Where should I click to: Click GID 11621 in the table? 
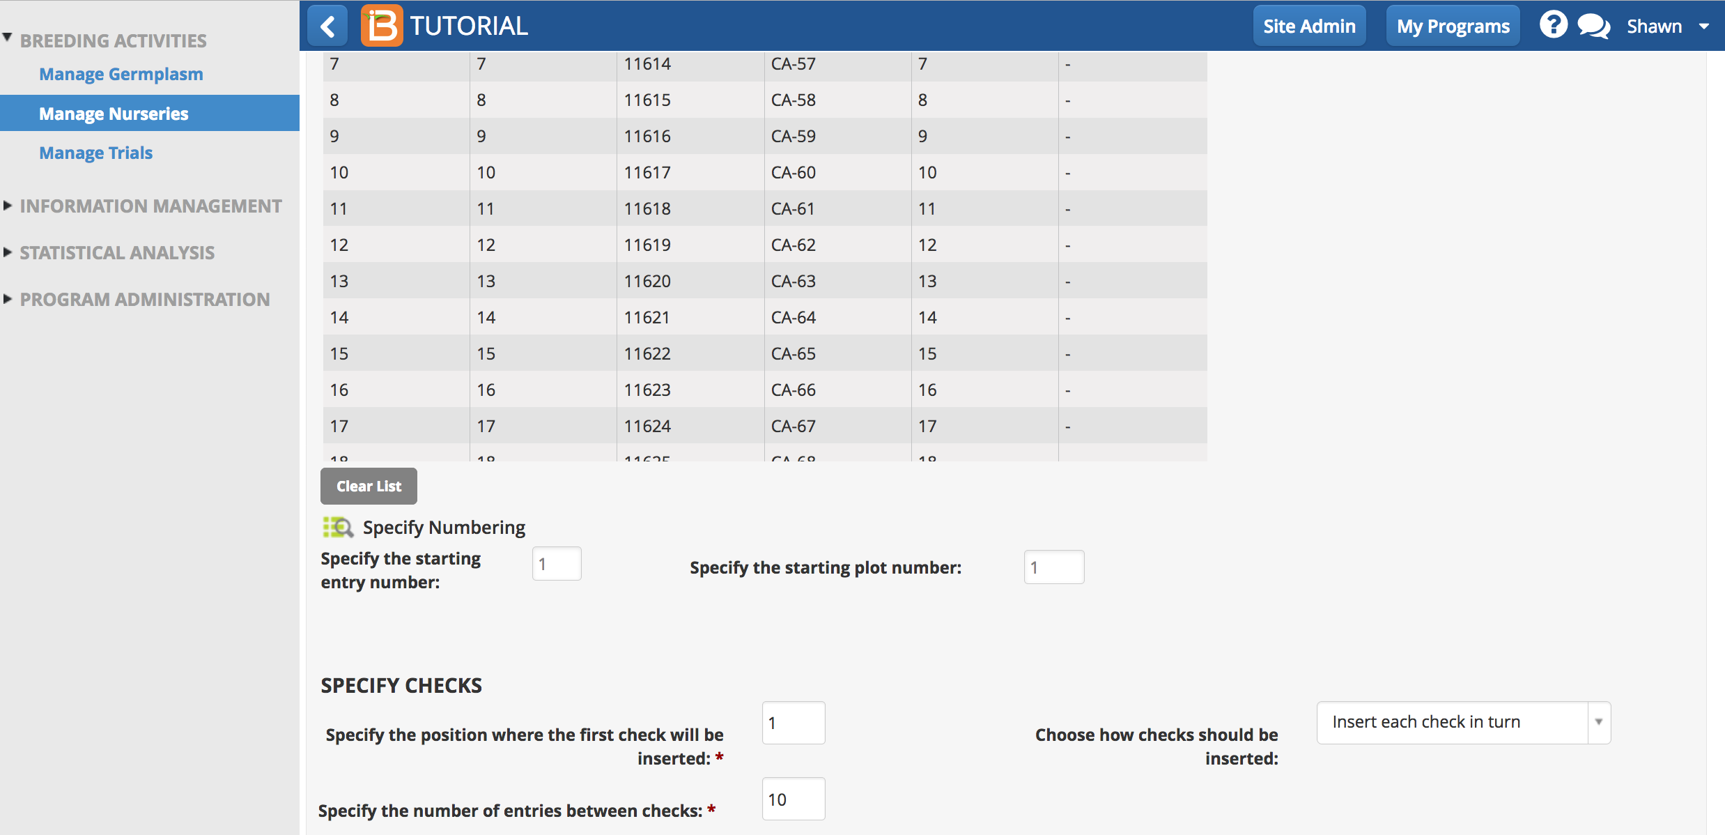(647, 317)
